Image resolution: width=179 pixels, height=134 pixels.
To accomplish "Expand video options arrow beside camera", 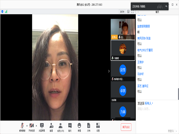I will [x=36, y=126].
